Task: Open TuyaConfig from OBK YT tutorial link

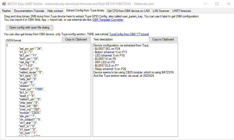Action: pyautogui.click(x=129, y=34)
